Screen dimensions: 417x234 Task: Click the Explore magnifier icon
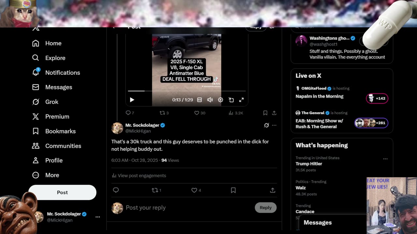click(x=36, y=58)
